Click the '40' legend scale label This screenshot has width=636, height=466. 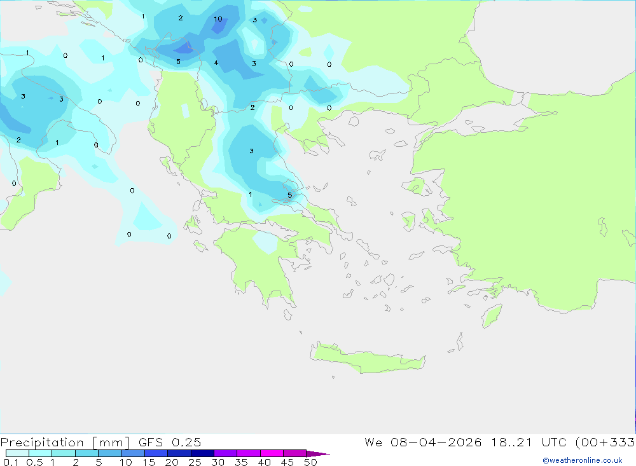(x=265, y=462)
